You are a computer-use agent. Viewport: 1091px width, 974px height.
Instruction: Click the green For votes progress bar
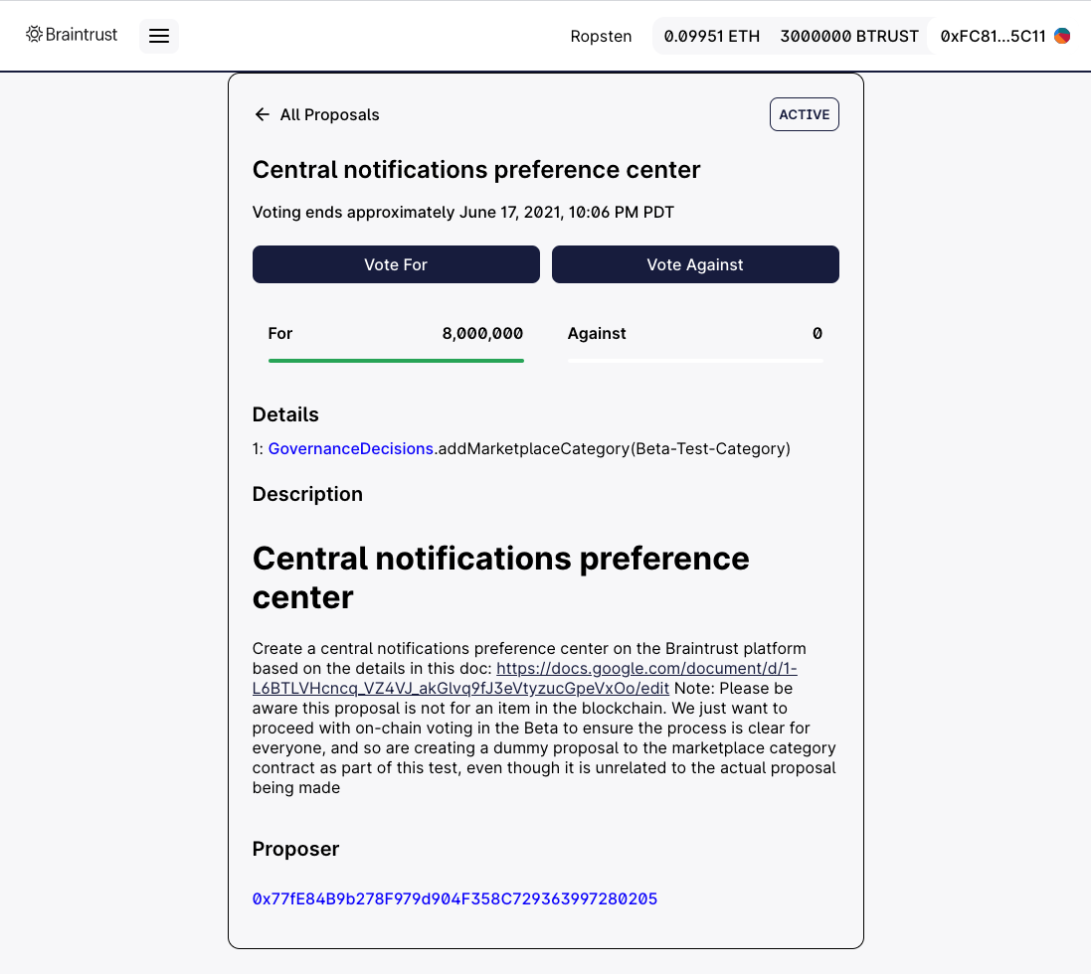tap(396, 361)
